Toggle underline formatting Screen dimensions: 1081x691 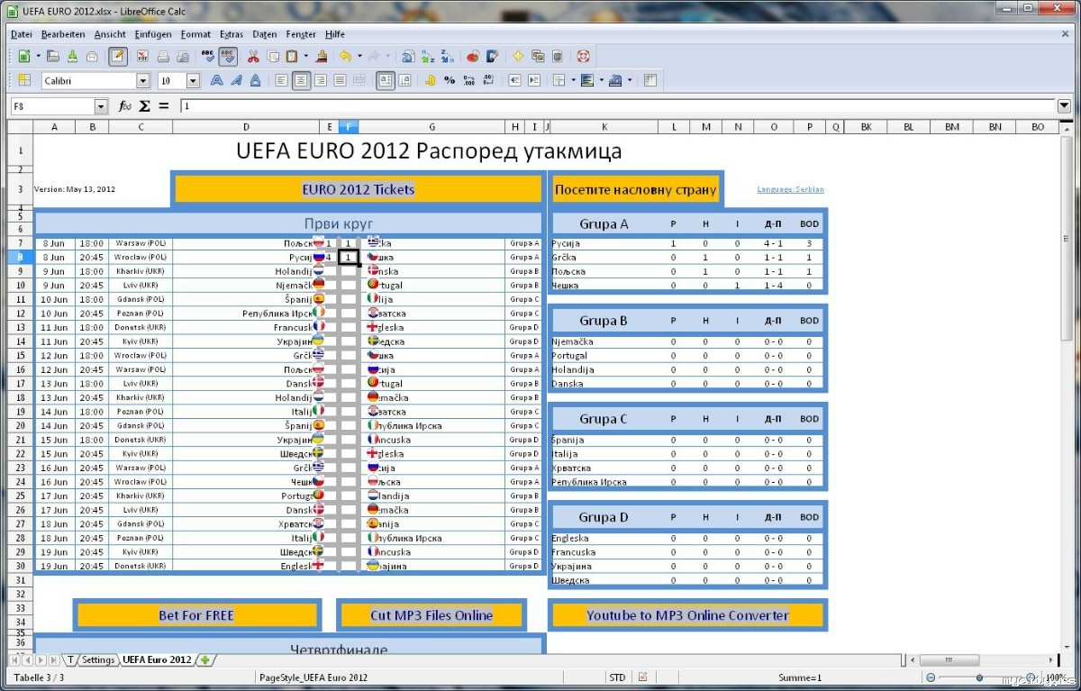pos(256,80)
